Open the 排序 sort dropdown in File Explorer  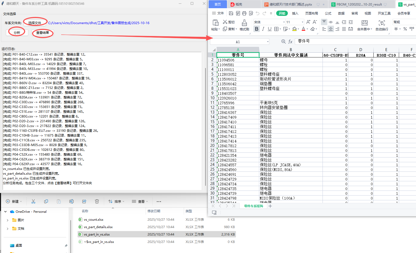point(116,201)
